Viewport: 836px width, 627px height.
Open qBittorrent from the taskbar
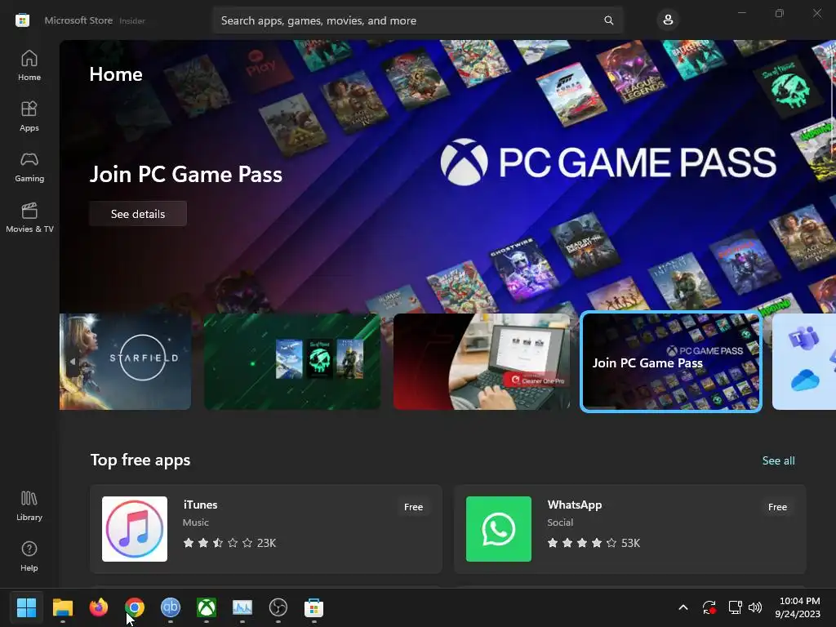tap(170, 607)
